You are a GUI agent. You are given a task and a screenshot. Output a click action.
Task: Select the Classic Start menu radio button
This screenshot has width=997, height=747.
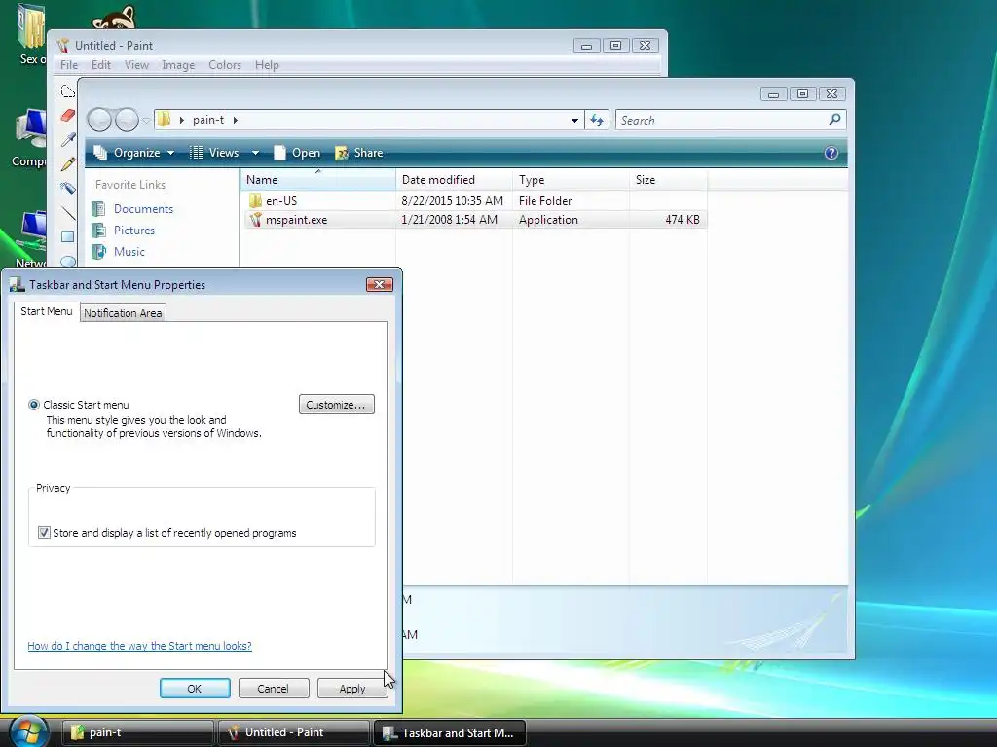pos(34,405)
